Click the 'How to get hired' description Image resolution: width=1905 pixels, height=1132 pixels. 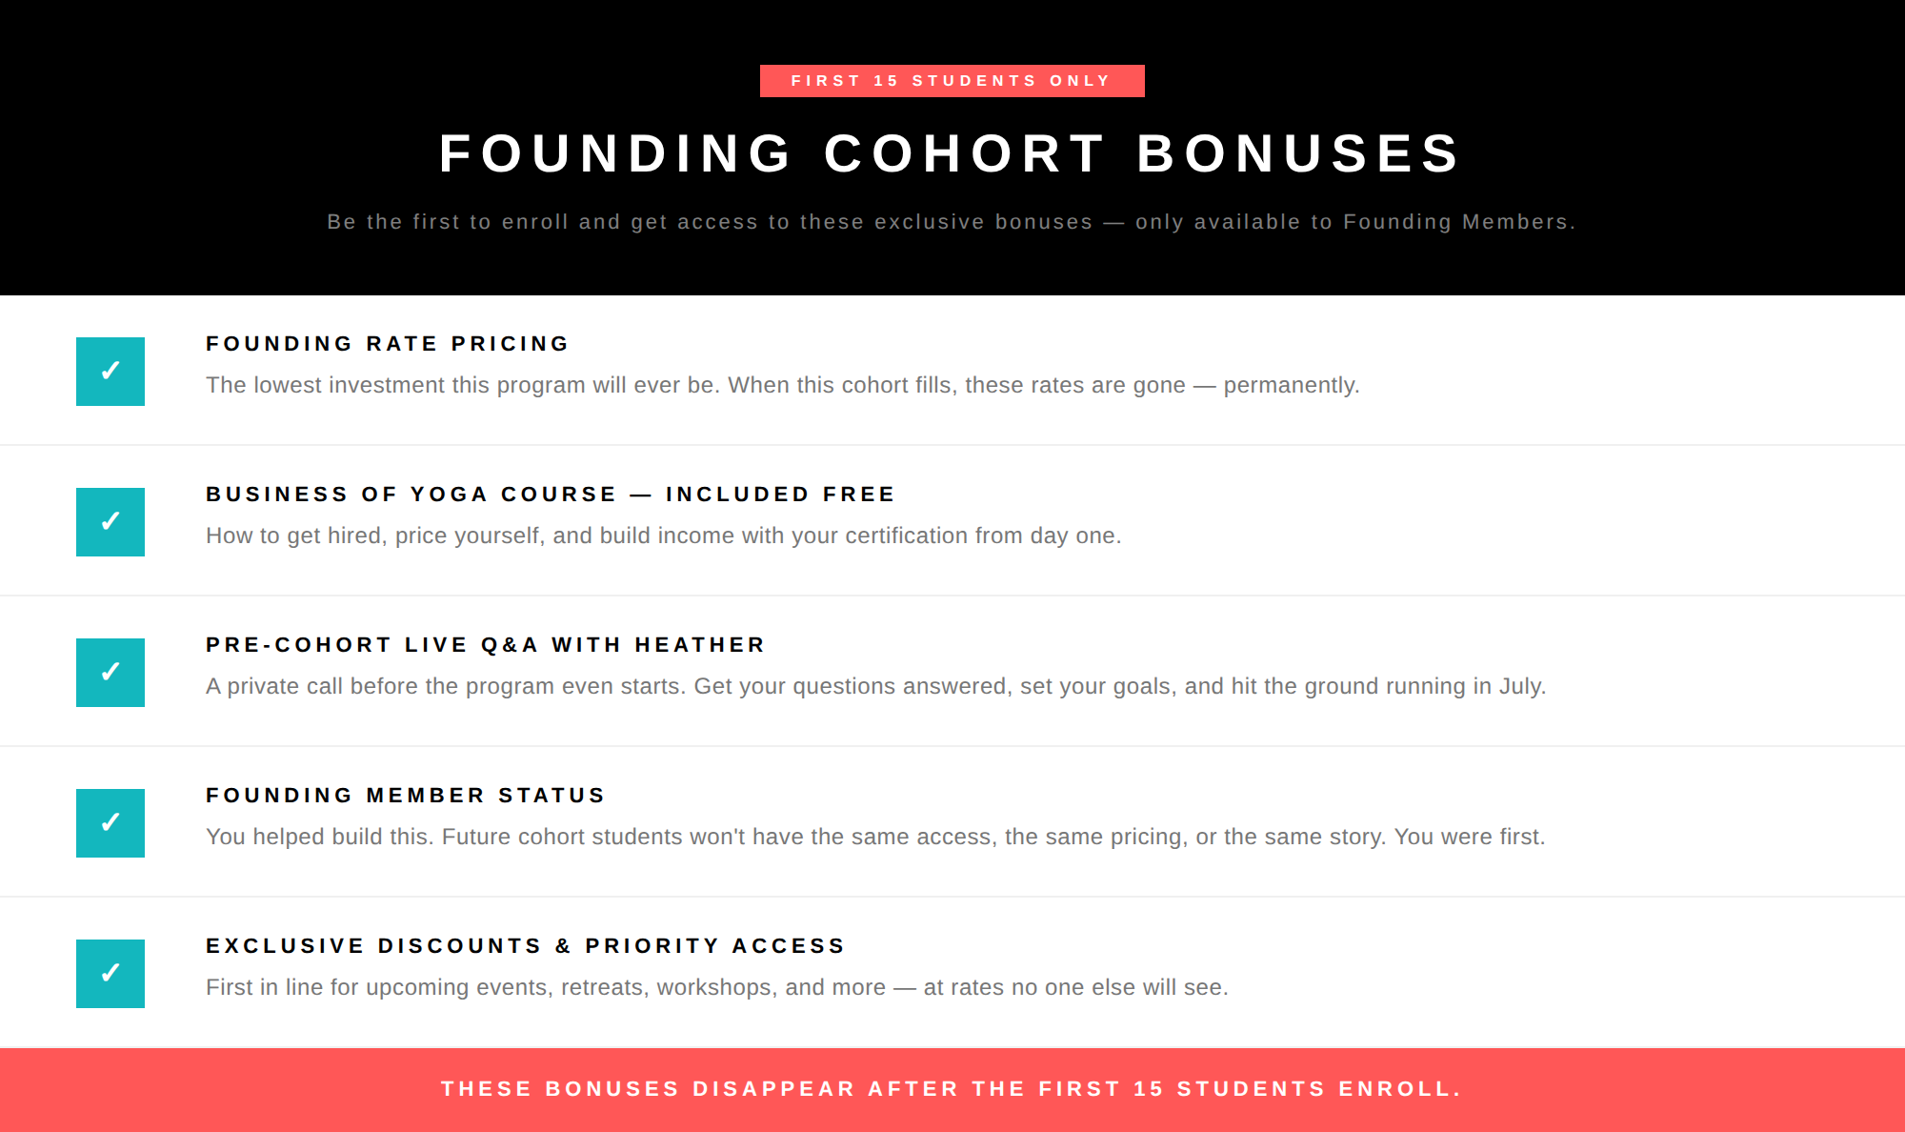pyautogui.click(x=663, y=536)
